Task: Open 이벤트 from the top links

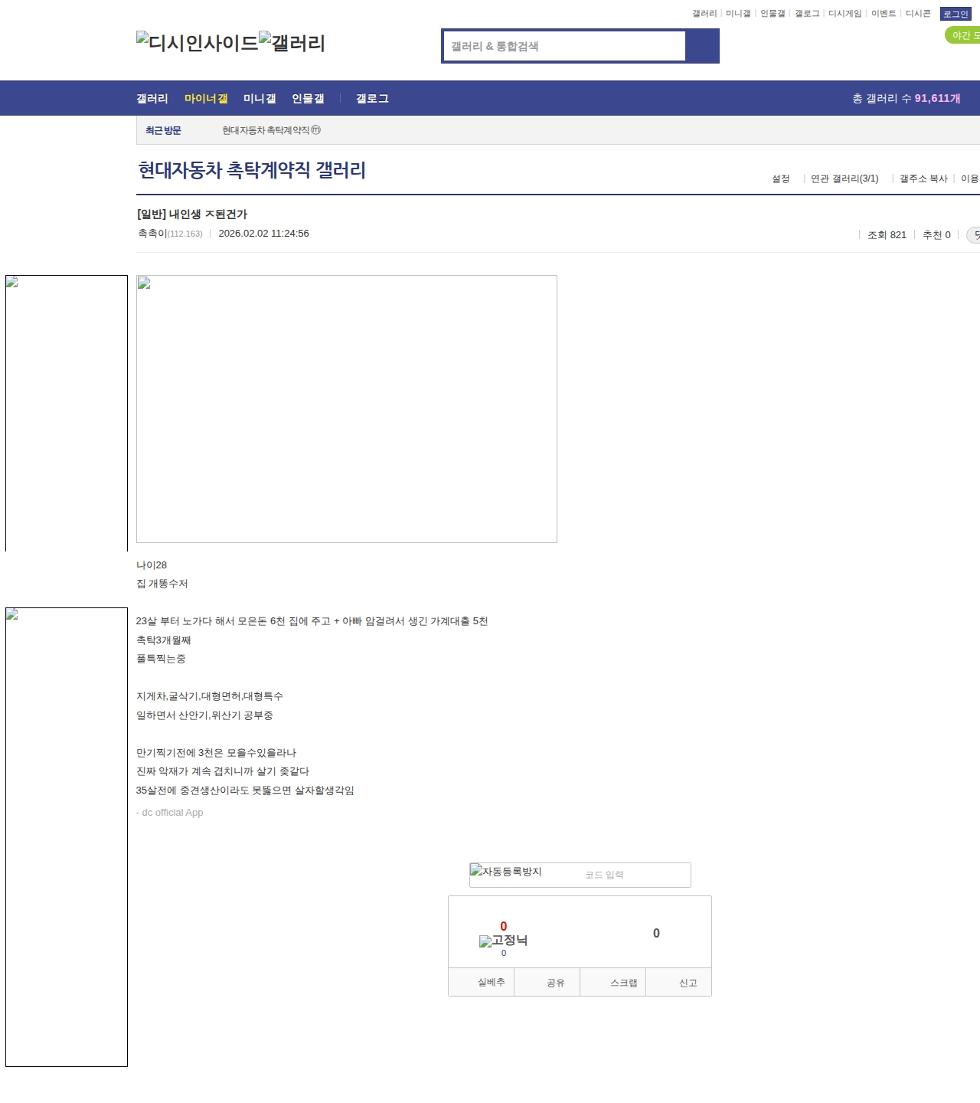Action: tap(884, 14)
